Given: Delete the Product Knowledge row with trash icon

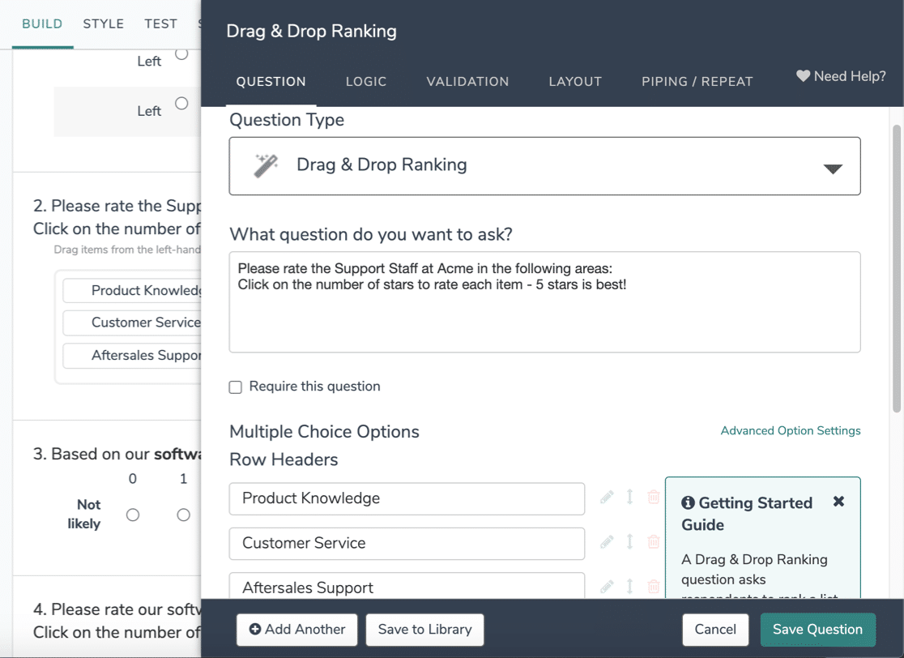Looking at the screenshot, I should click(653, 497).
